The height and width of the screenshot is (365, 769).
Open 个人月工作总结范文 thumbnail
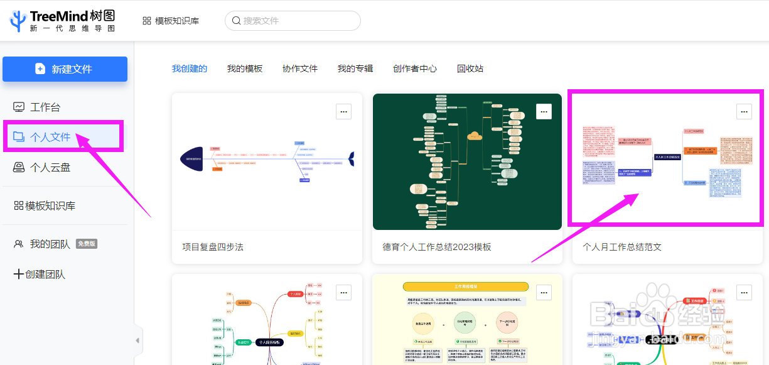pyautogui.click(x=665, y=158)
